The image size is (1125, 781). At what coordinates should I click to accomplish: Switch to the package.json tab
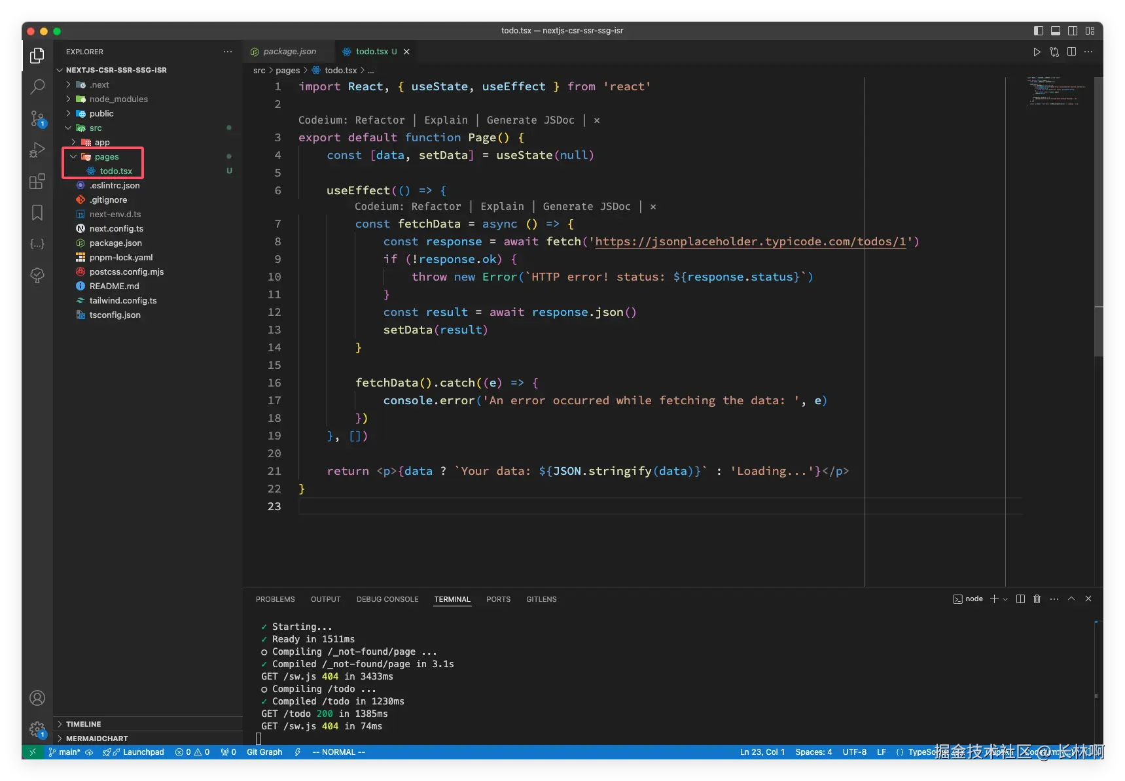(289, 52)
